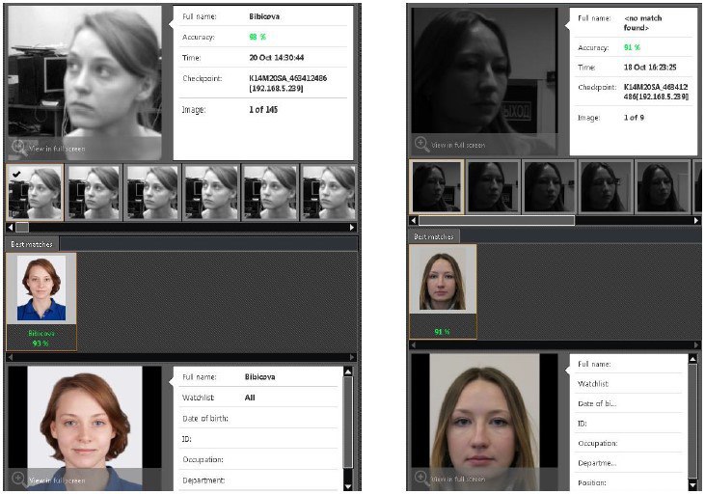Open full screen magnifier on Bibicova database photo
This screenshot has width=705, height=494.
[x=19, y=480]
